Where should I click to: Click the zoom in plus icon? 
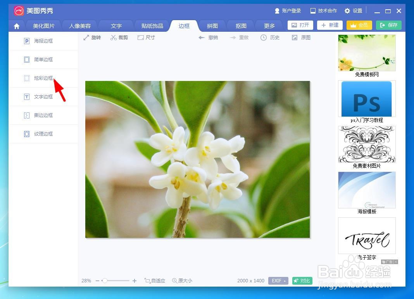pos(135,281)
